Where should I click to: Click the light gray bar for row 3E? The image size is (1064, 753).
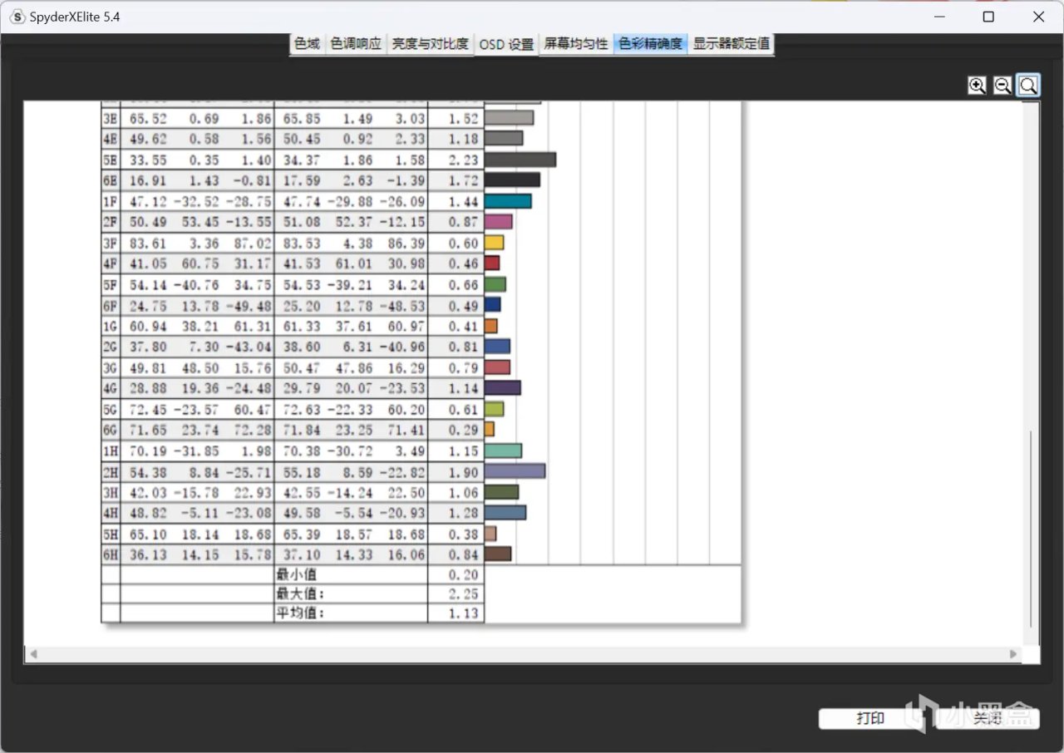[509, 118]
